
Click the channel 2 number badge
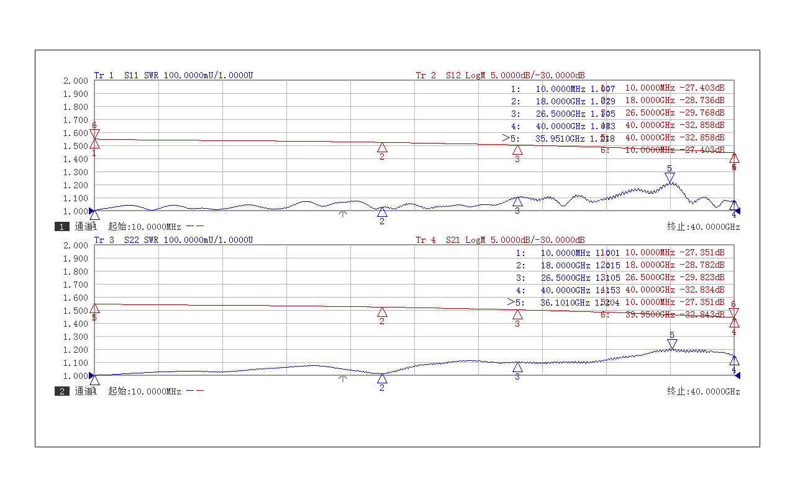pos(62,391)
